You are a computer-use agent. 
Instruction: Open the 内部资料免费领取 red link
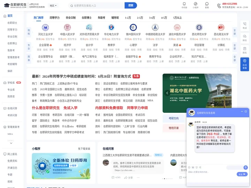coord(109,108)
